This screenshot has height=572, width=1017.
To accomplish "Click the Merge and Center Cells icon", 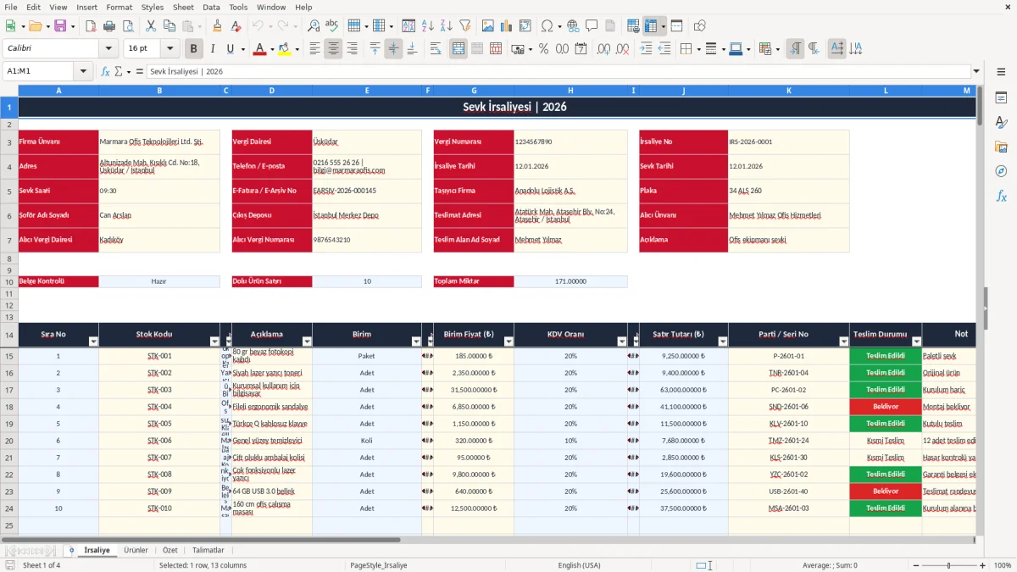I will tap(458, 49).
